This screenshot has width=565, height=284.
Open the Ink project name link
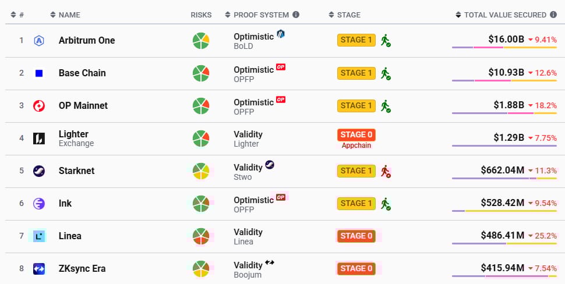point(65,203)
